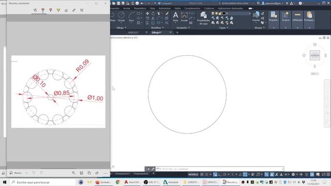Switch to the Dibujo1 drawing tab
The width and height of the screenshot is (331, 186).
click(x=157, y=33)
